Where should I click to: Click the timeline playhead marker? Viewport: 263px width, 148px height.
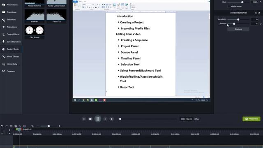pos(19,129)
